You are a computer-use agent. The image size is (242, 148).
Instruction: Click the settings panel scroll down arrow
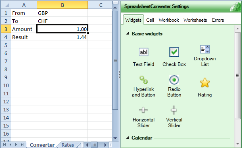(x=238, y=144)
